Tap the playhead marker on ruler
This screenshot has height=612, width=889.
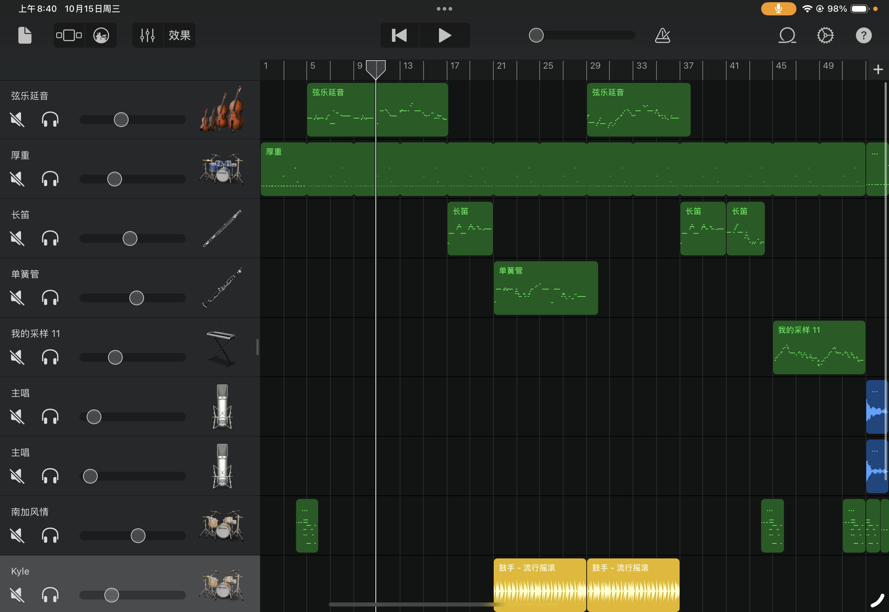click(376, 69)
